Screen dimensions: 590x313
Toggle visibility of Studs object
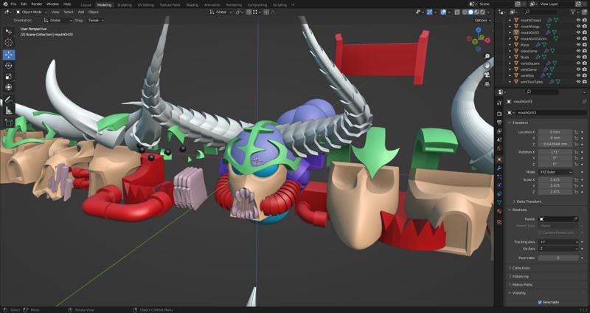pyautogui.click(x=577, y=57)
